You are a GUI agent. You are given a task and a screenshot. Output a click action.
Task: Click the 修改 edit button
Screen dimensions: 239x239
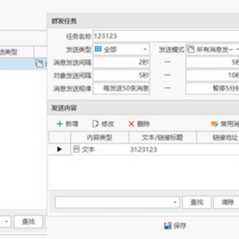[103, 124]
